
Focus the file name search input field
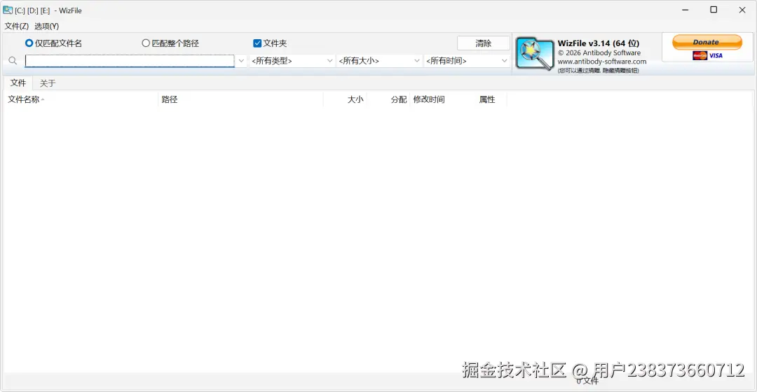click(130, 61)
